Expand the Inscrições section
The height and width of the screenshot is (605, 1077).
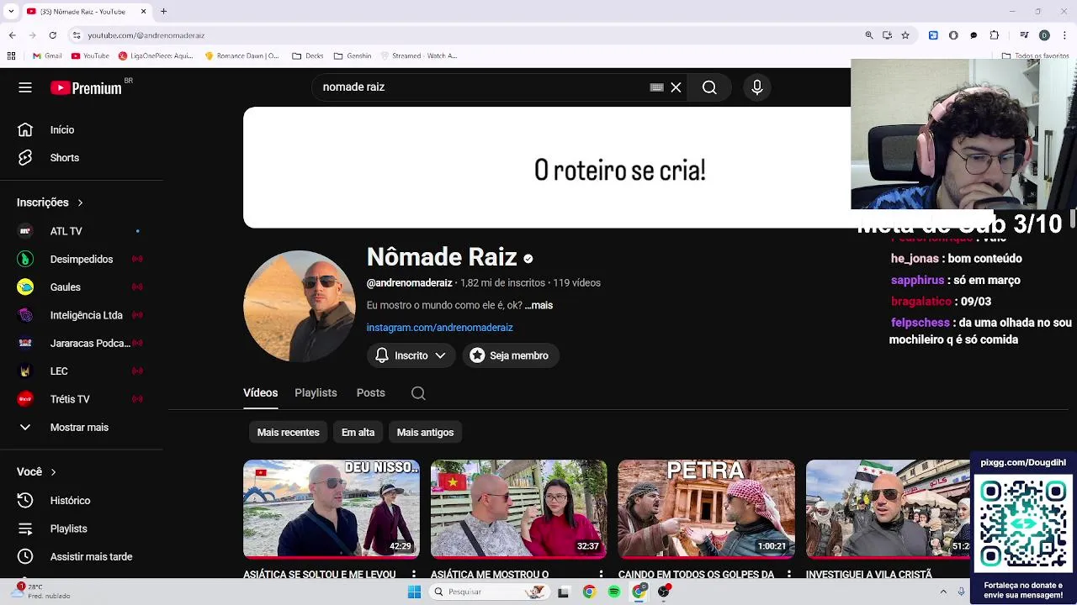tap(50, 203)
